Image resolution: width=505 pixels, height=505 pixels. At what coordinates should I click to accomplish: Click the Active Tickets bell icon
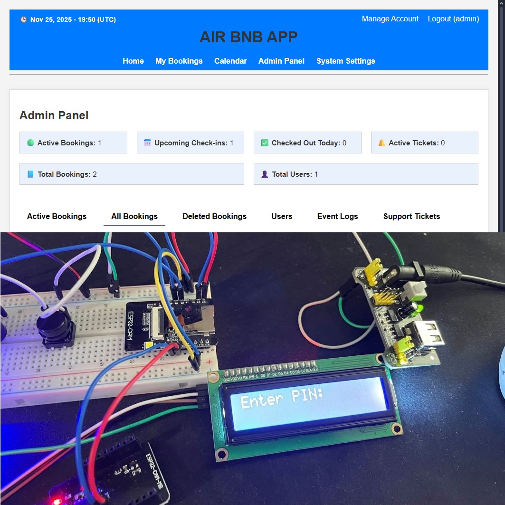381,143
